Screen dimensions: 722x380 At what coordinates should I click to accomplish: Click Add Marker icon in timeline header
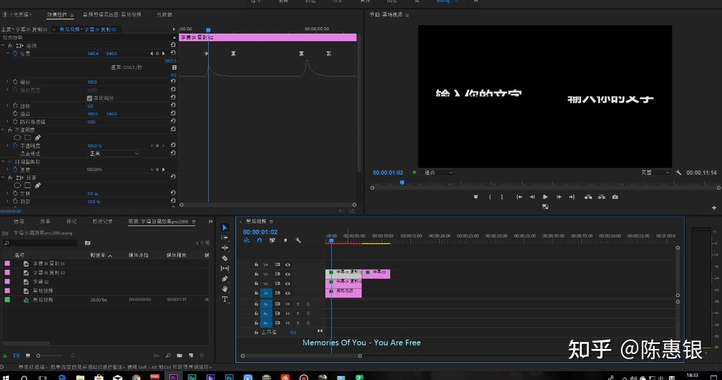pos(285,240)
